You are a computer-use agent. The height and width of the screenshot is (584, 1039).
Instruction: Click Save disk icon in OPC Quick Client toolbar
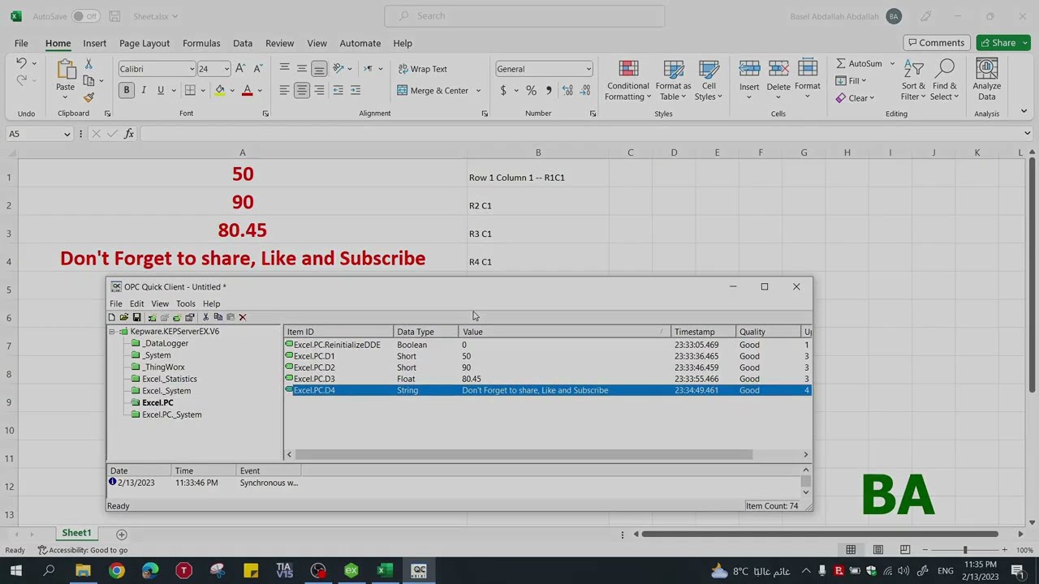point(136,317)
